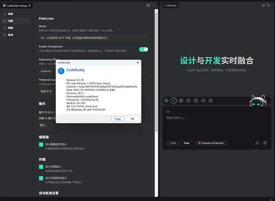Image resolution: width=275 pixels, height=201 pixels.
Task: Open the components blocks icon in chat toolbar
Action: pos(181,100)
